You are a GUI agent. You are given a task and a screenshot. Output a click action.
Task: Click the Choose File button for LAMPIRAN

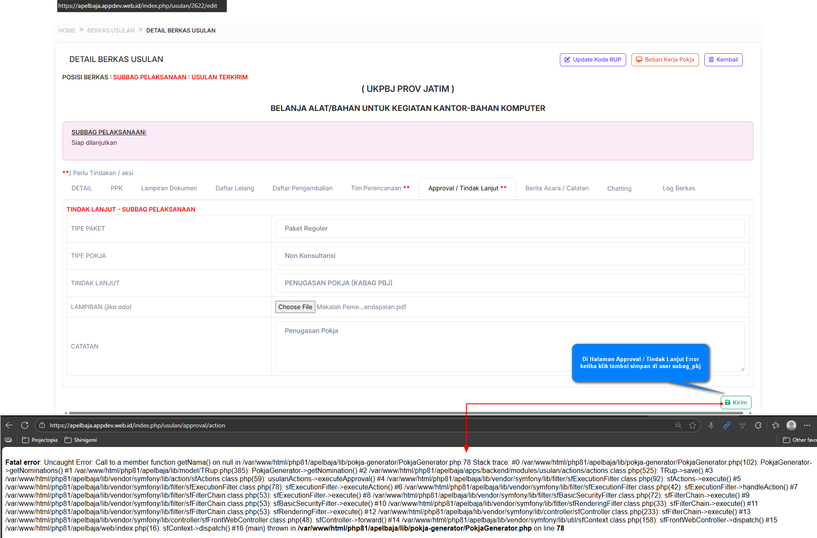(x=295, y=307)
